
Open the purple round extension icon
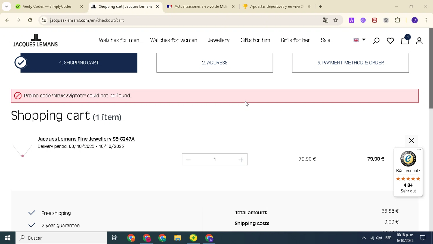[x=363, y=20]
